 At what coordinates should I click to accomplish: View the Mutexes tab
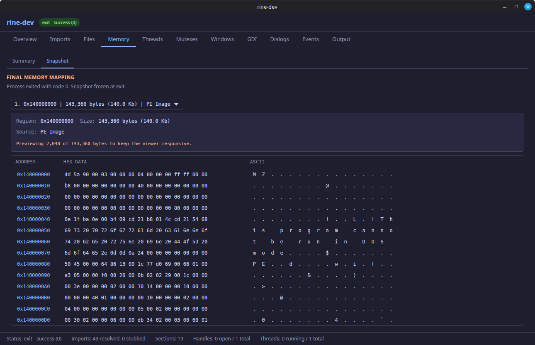pyautogui.click(x=187, y=39)
